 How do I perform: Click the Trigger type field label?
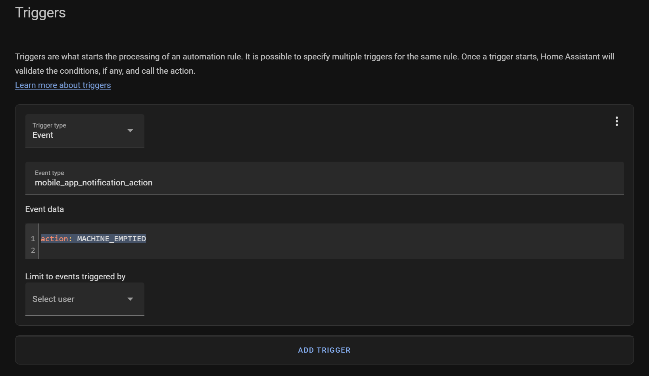pyautogui.click(x=49, y=125)
